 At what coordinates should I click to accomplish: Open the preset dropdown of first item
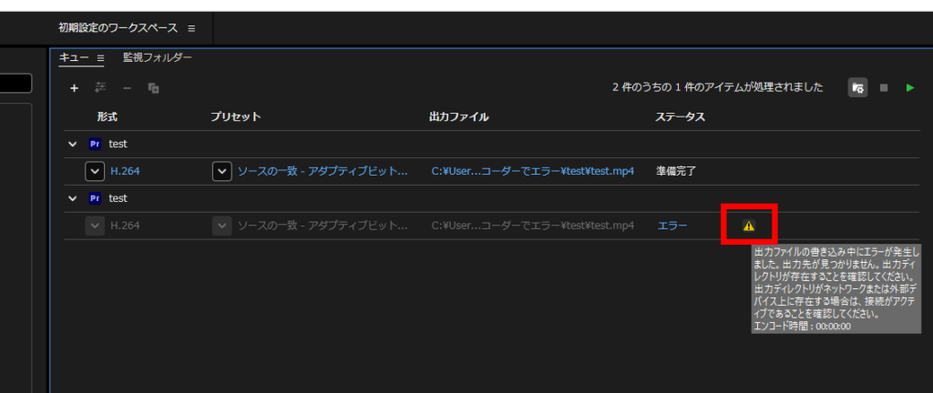(x=222, y=172)
